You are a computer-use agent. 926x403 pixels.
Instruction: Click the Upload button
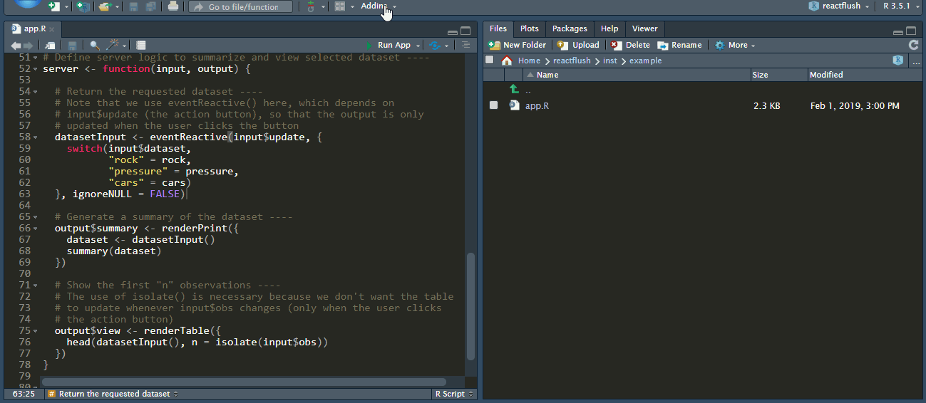578,45
